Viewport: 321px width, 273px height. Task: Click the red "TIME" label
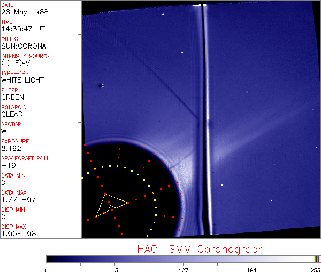coord(7,22)
